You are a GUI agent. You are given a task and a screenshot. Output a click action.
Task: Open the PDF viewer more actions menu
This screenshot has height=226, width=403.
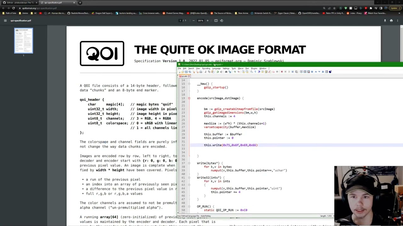398,20
